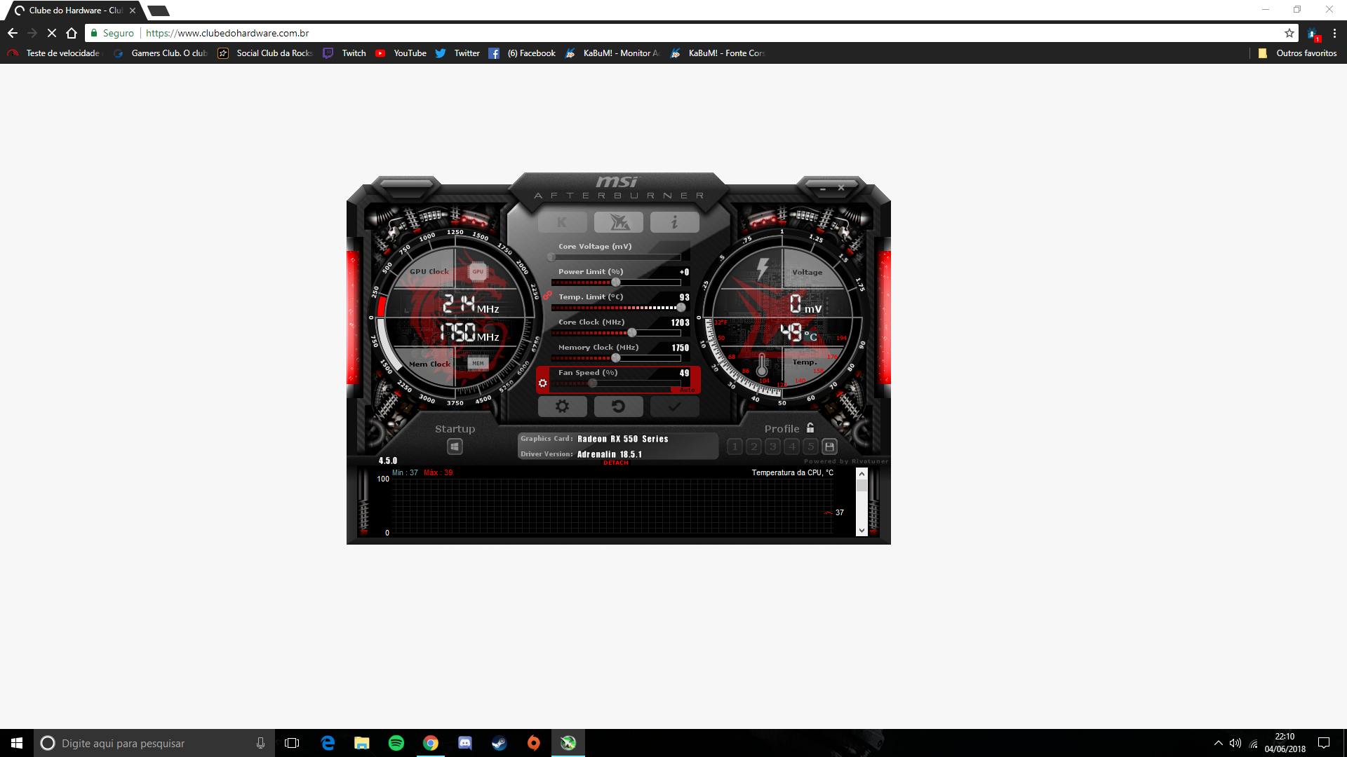
Task: Click the Memory Clock slider handle
Action: [x=616, y=358]
